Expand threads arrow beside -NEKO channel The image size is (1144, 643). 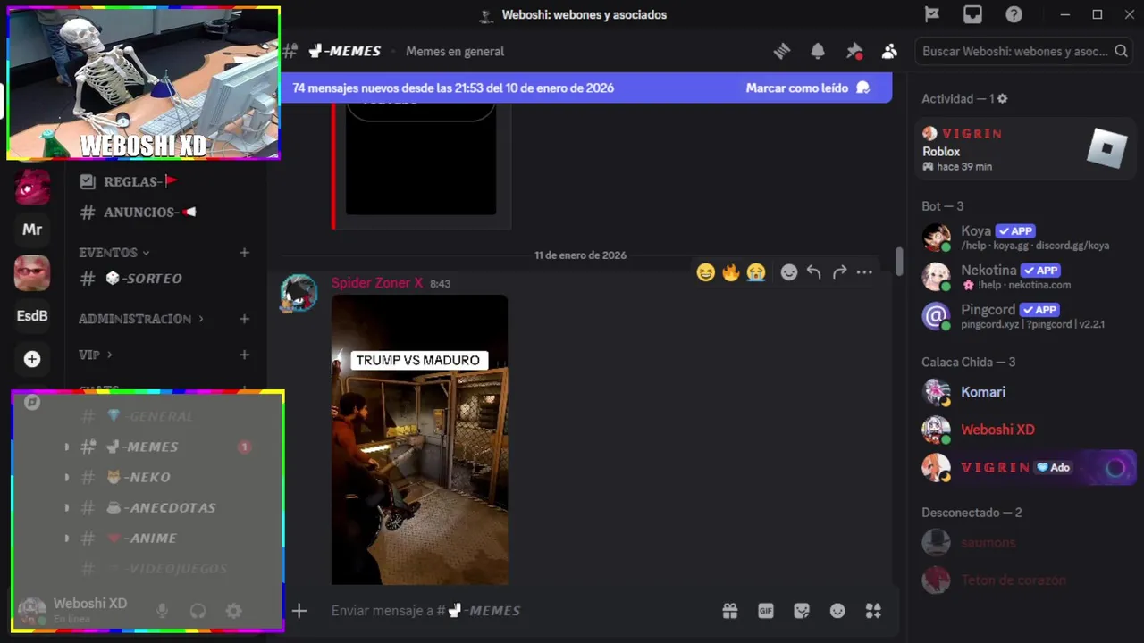(x=67, y=477)
